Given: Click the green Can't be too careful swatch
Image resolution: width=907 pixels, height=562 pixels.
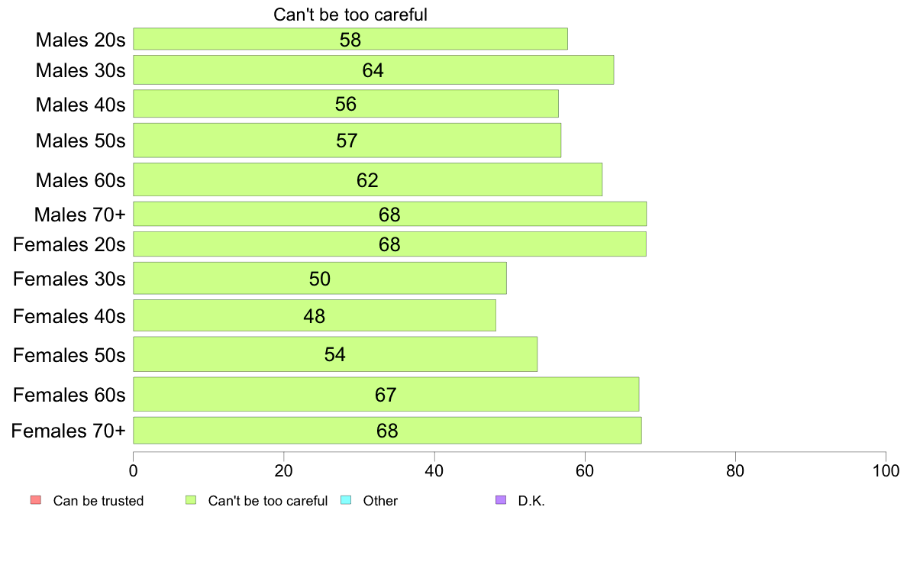Looking at the screenshot, I should tap(191, 500).
